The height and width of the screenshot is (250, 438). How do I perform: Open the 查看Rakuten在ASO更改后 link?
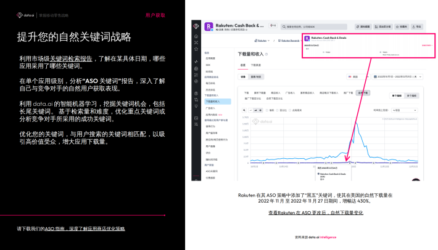coord(316,212)
